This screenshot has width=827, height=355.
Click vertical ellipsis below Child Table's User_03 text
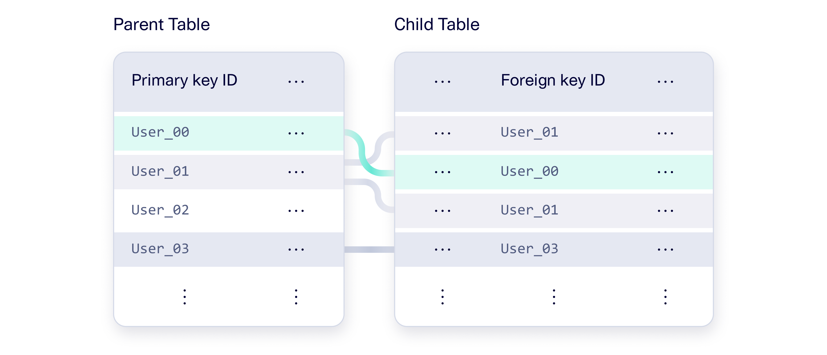[554, 297]
